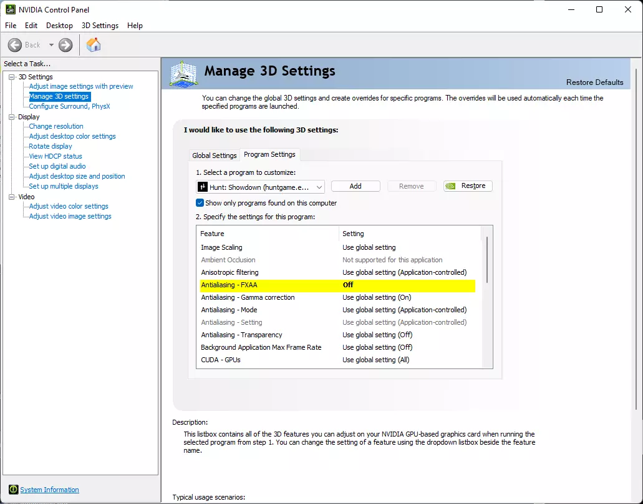
Task: Click the Restore button
Action: 468,185
